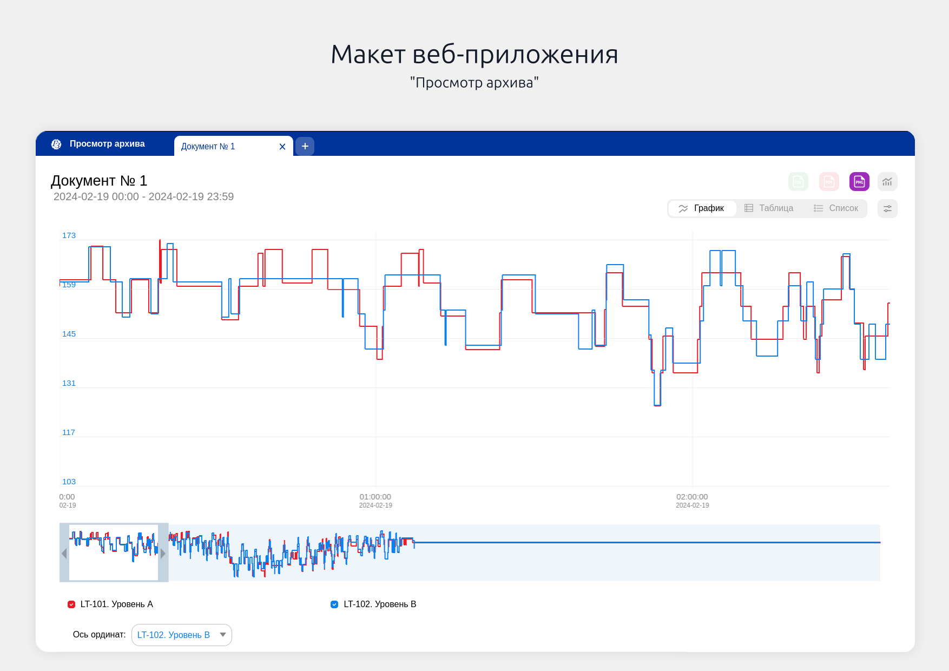This screenshot has height=671, width=949.
Task: Export the document as PDF
Action: click(x=829, y=182)
